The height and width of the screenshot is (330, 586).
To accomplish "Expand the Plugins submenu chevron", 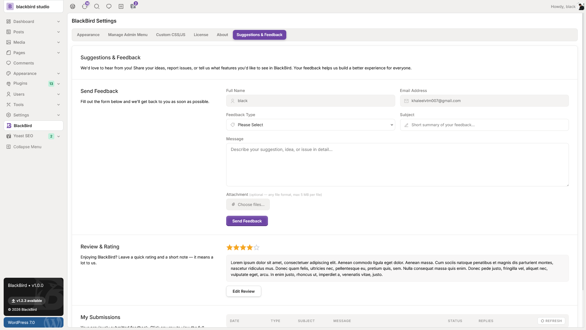I will coord(59,84).
